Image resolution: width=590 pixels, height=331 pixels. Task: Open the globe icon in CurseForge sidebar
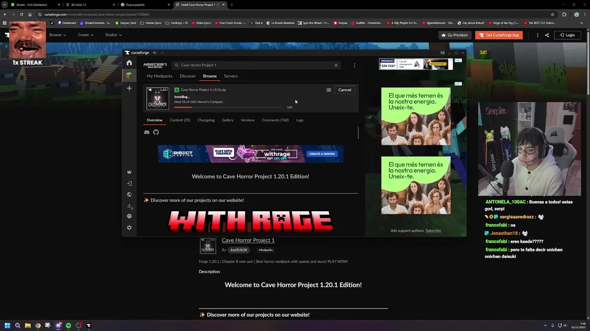[129, 194]
